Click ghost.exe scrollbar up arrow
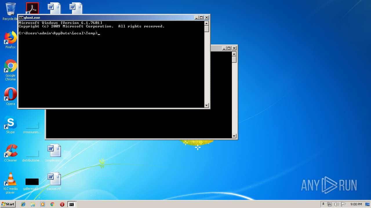The width and height of the screenshot is (371, 208). (x=207, y=23)
